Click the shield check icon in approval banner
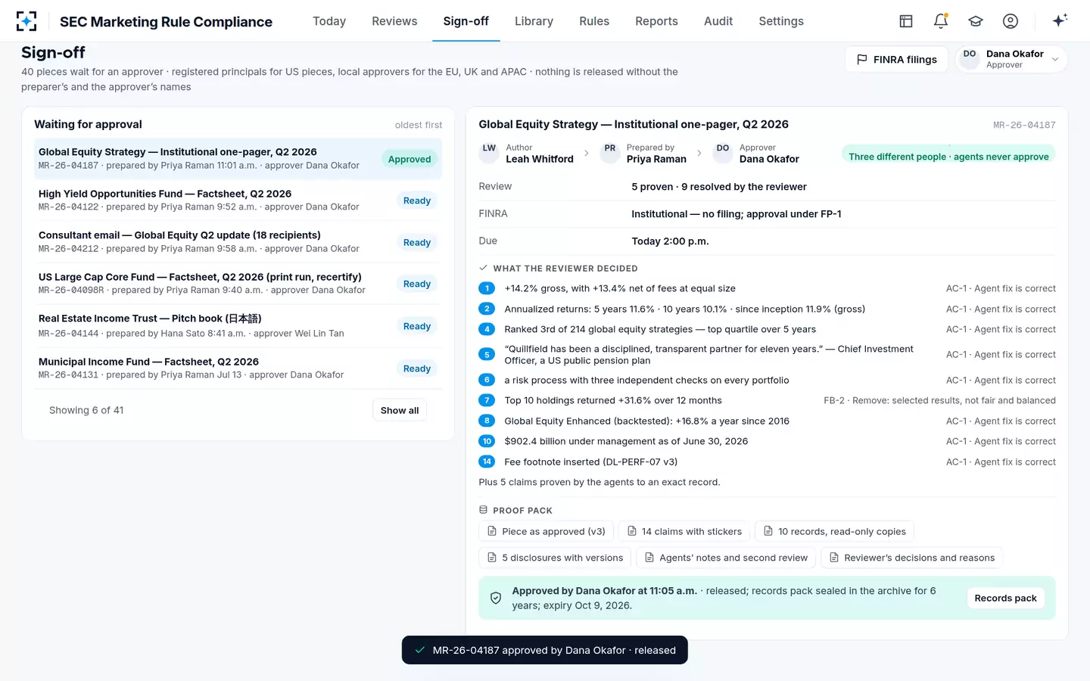Viewport: 1090px width, 681px height. coord(496,598)
